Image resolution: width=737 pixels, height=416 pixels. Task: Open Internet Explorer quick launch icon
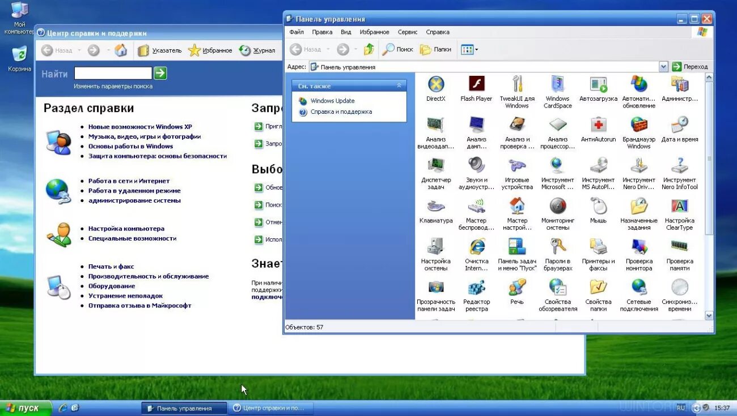[x=63, y=408]
